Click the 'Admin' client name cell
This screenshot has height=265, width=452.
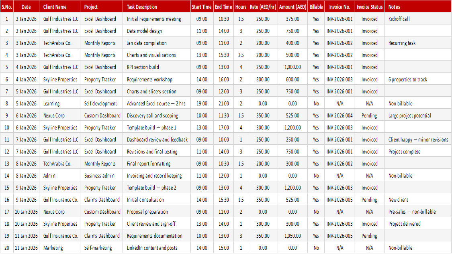(x=60, y=176)
